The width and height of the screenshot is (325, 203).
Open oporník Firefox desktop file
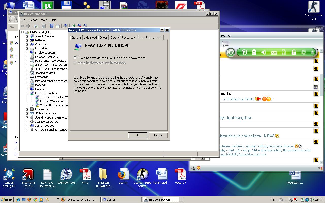point(123,176)
